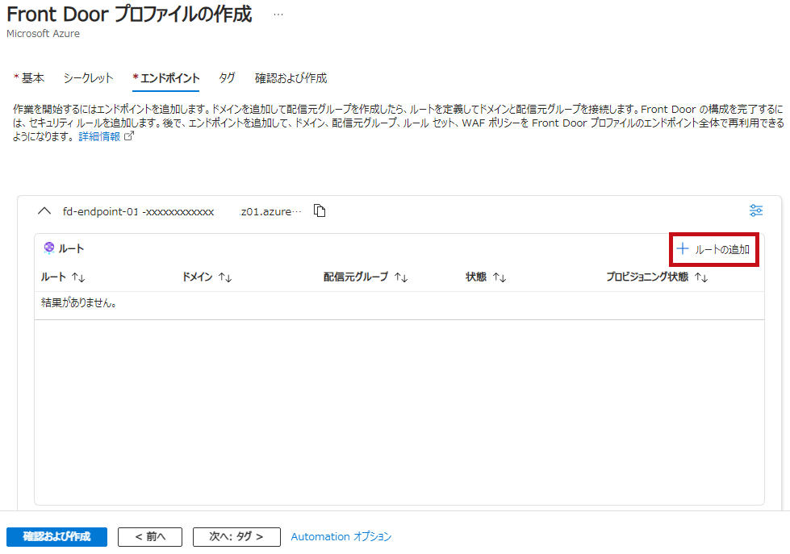Click the blue 確認および作成 button
790x554 pixels.
click(x=57, y=537)
